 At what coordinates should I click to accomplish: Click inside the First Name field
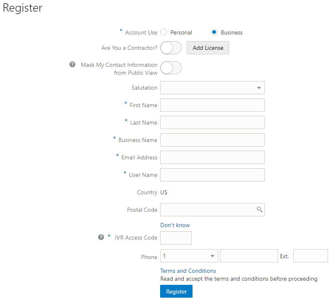coord(212,105)
